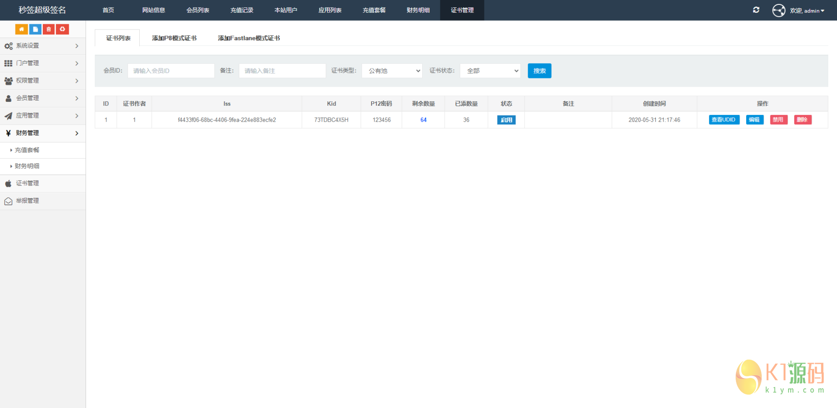This screenshot has width=837, height=408.
Task: Switch to the 添加P8模式证书 tab
Action: 174,38
